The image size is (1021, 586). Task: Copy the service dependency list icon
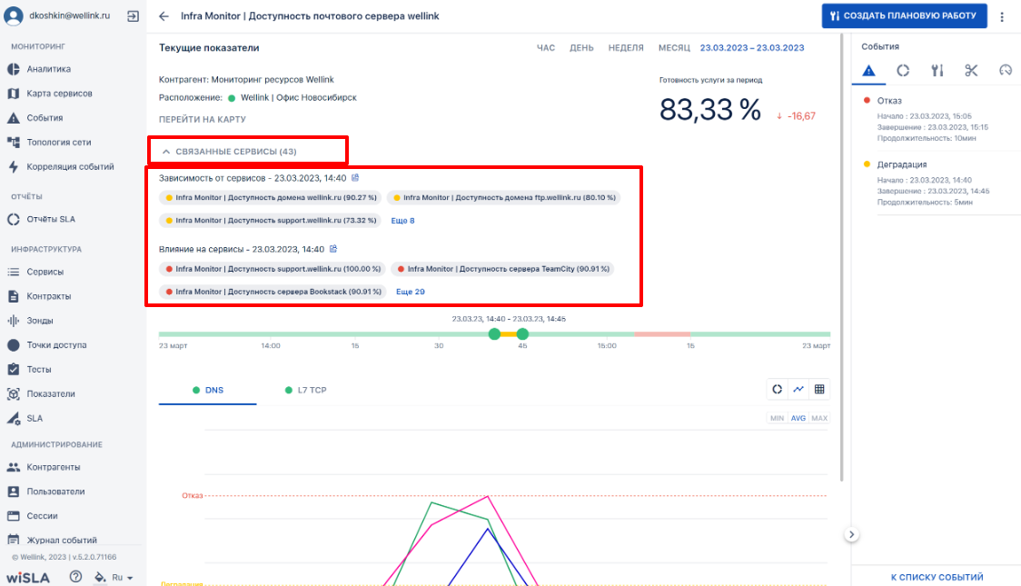point(355,178)
